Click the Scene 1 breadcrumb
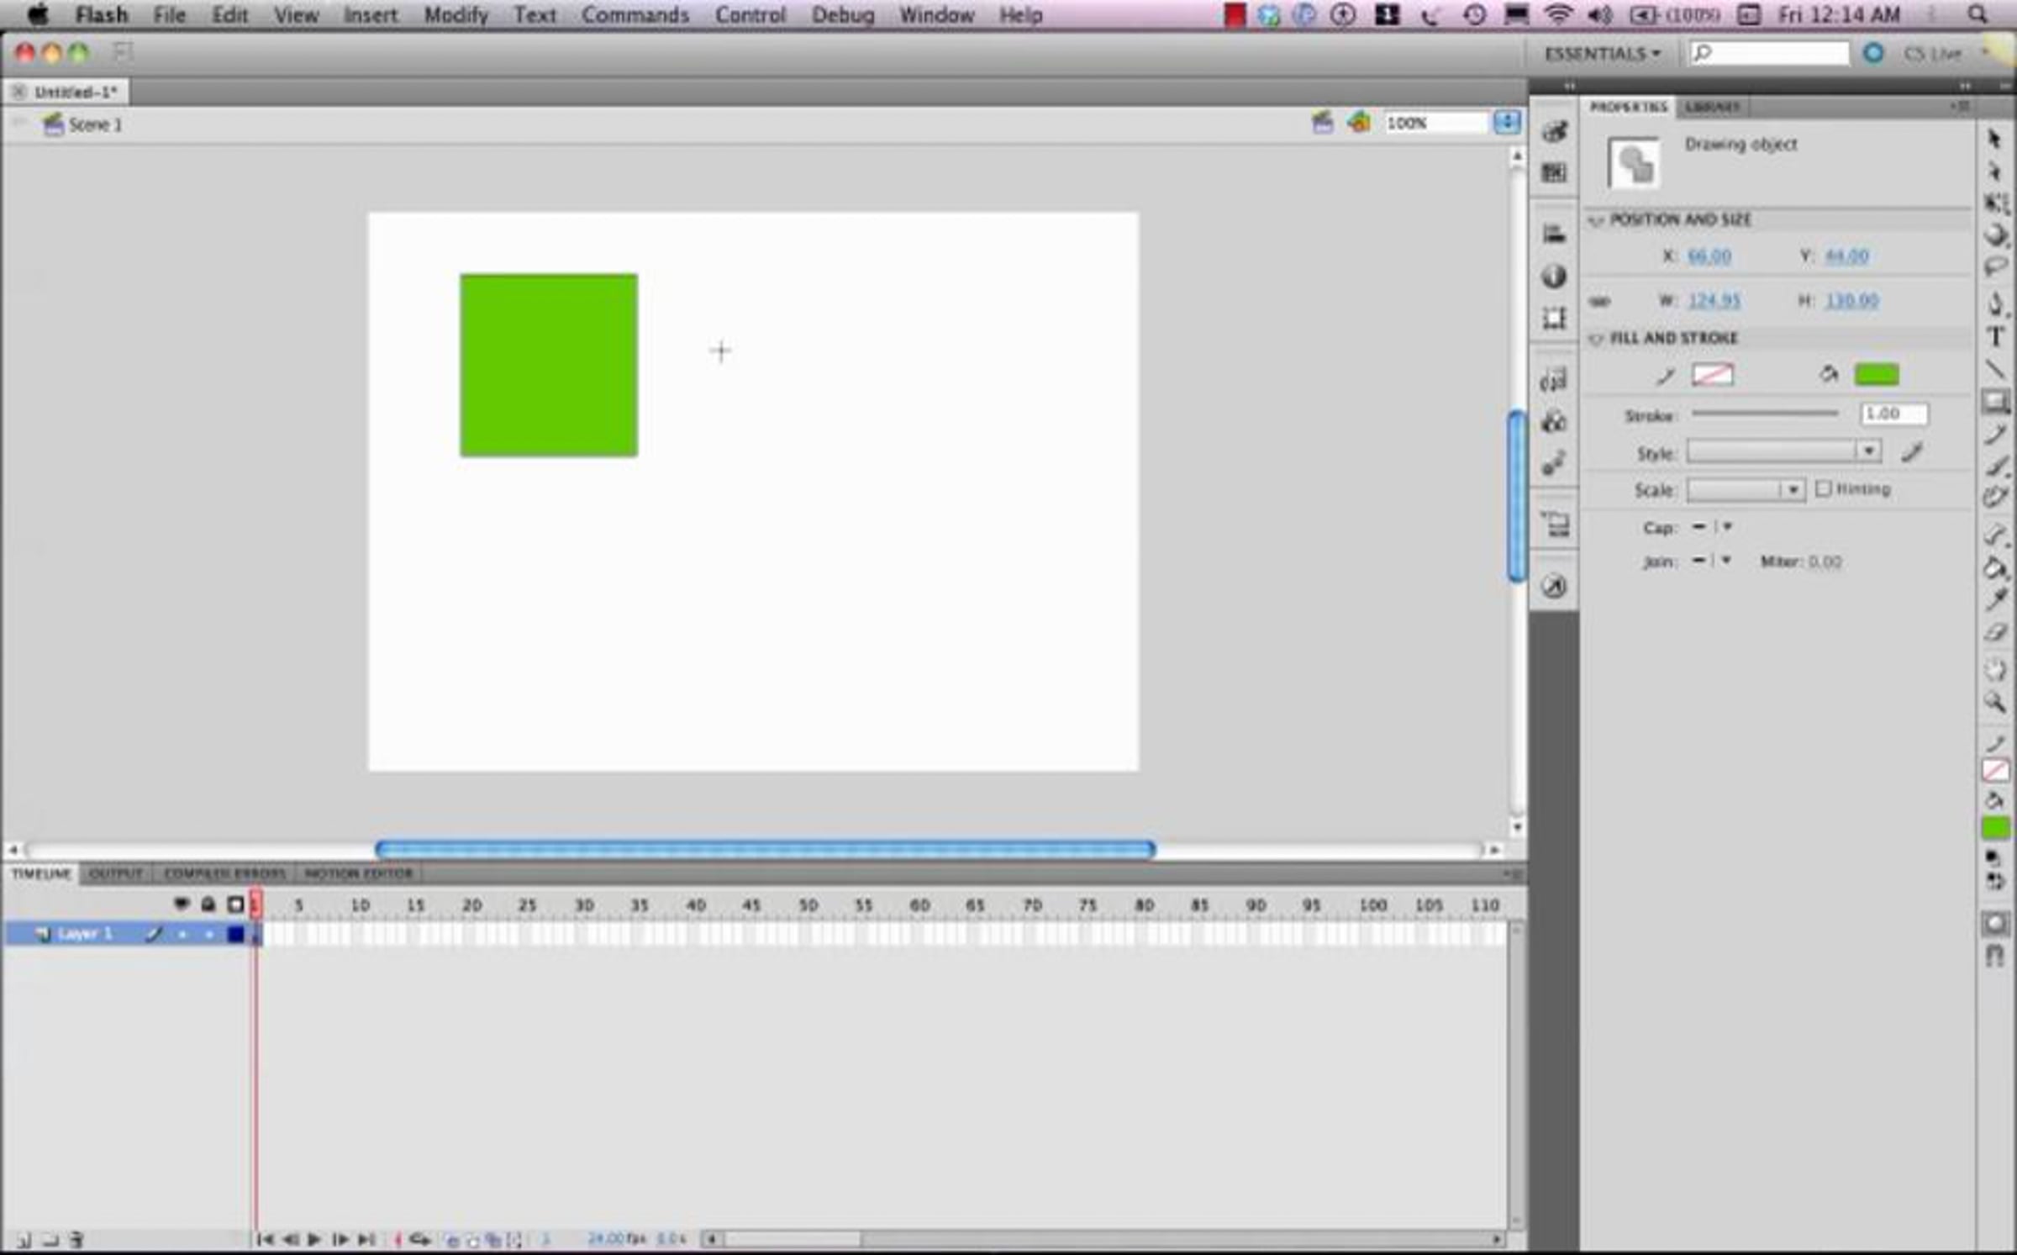 pyautogui.click(x=94, y=125)
